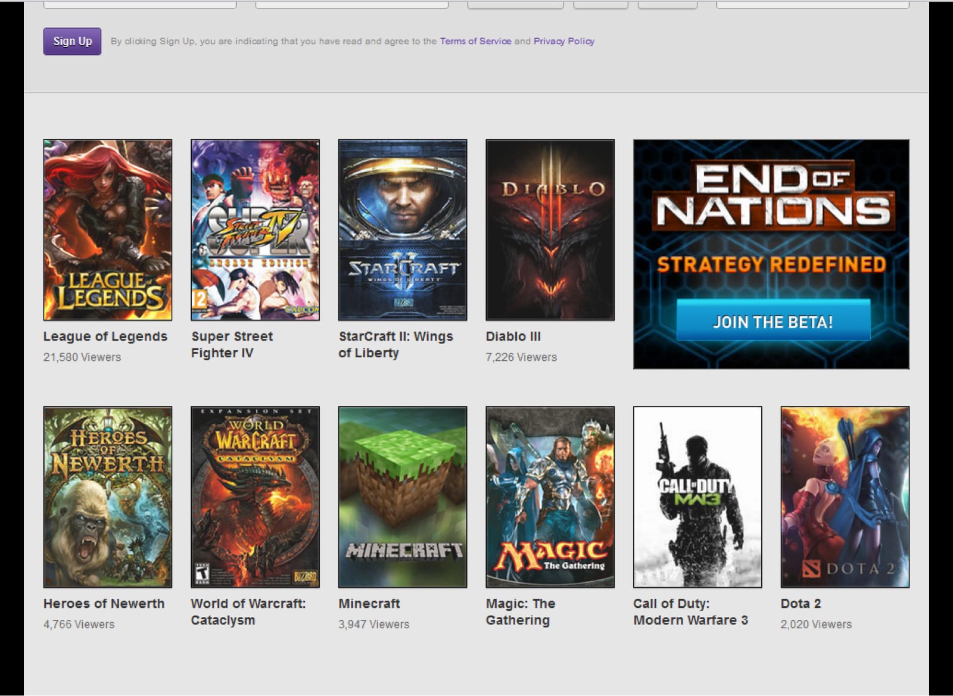The width and height of the screenshot is (953, 696).
Task: Open the Dota 2 cover art
Action: coord(845,497)
